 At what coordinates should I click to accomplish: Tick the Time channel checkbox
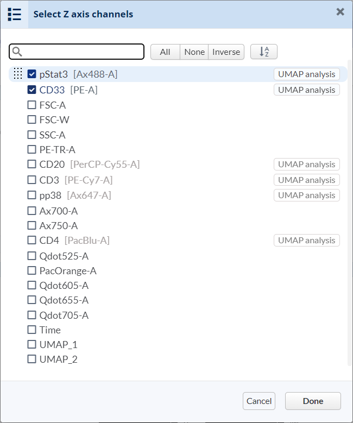(x=32, y=330)
